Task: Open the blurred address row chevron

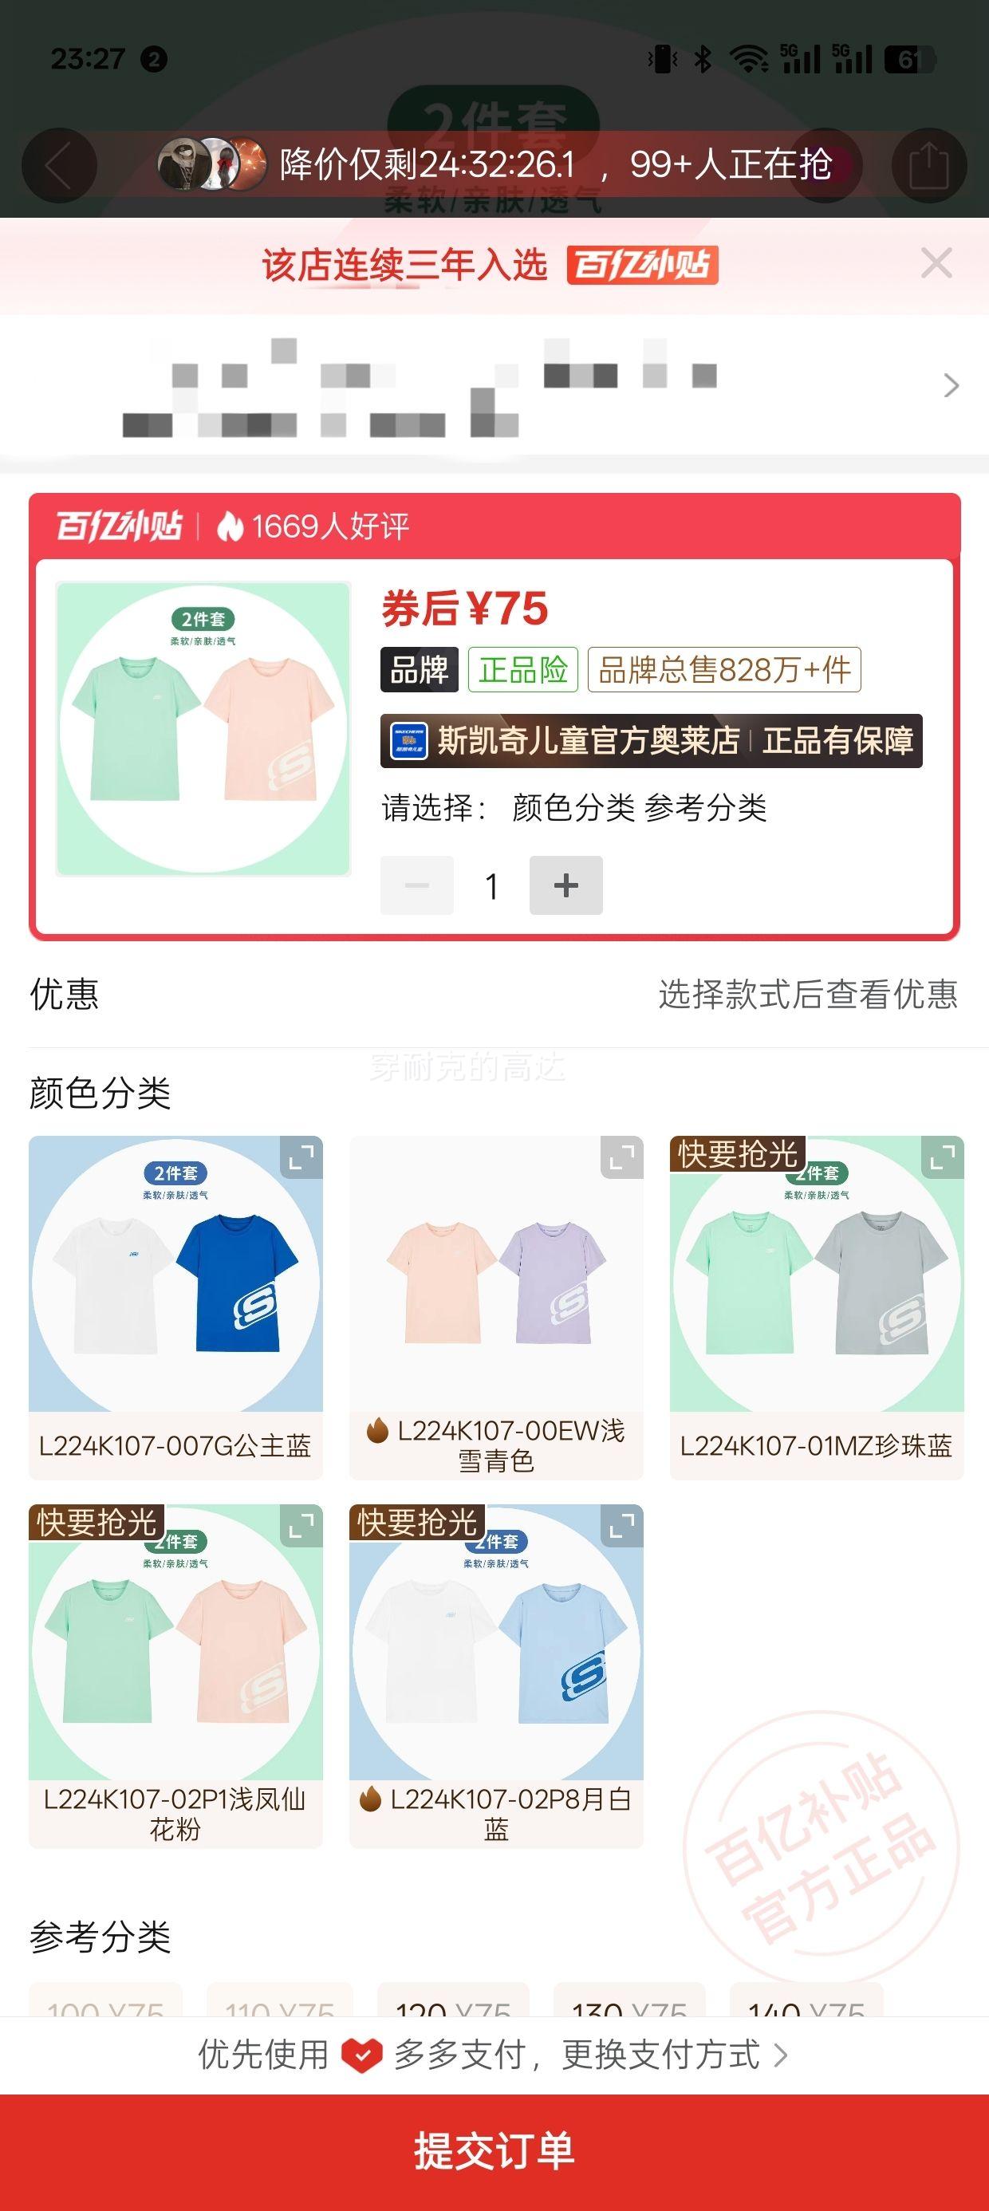Action: pyautogui.click(x=951, y=385)
